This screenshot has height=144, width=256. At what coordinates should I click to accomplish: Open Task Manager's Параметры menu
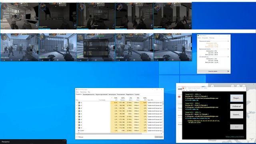83,92
